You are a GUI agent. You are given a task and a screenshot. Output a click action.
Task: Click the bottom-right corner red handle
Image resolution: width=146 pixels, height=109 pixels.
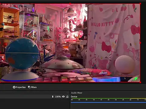pyautogui.click(x=140, y=82)
